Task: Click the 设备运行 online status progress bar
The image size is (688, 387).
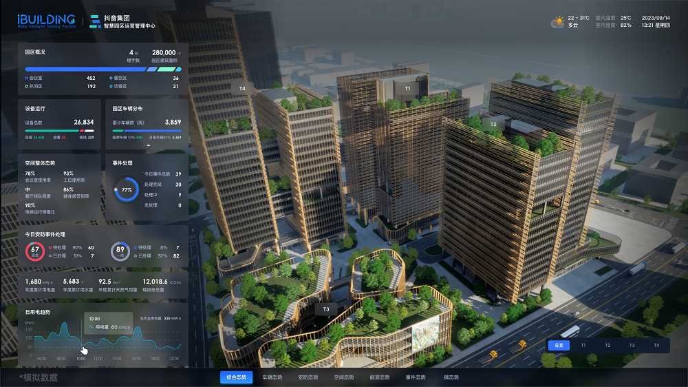Action: point(52,131)
